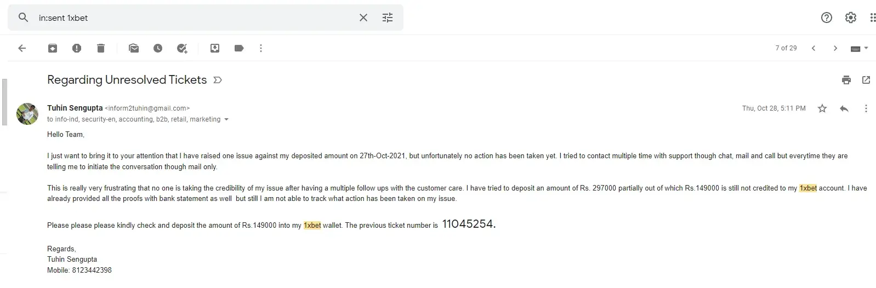Star the Tuhin Sengupta message
This screenshot has height=288, width=876.
coord(822,108)
